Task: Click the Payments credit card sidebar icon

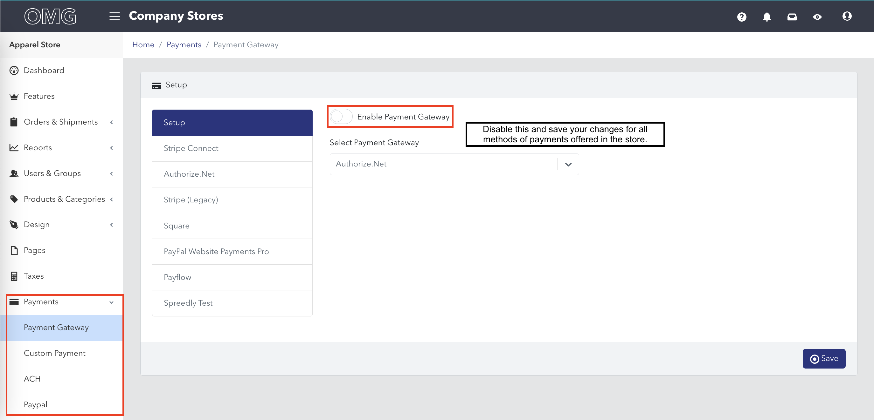Action: 14,302
